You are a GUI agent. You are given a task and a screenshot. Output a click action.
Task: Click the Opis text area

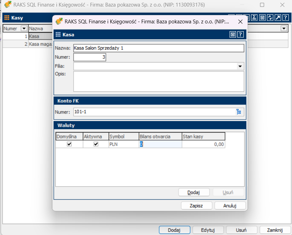(159, 81)
